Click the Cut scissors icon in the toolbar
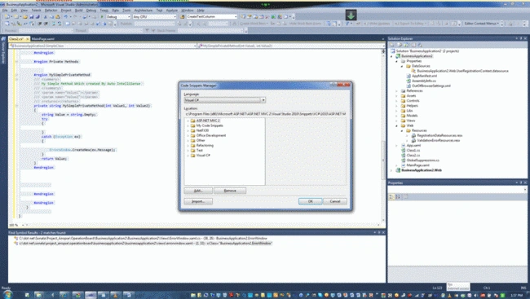530x299 pixels. (46, 16)
